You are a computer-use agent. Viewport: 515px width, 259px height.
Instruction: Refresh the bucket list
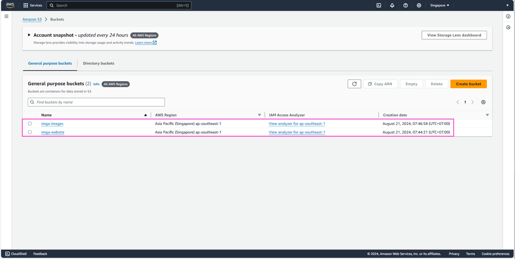(x=354, y=84)
